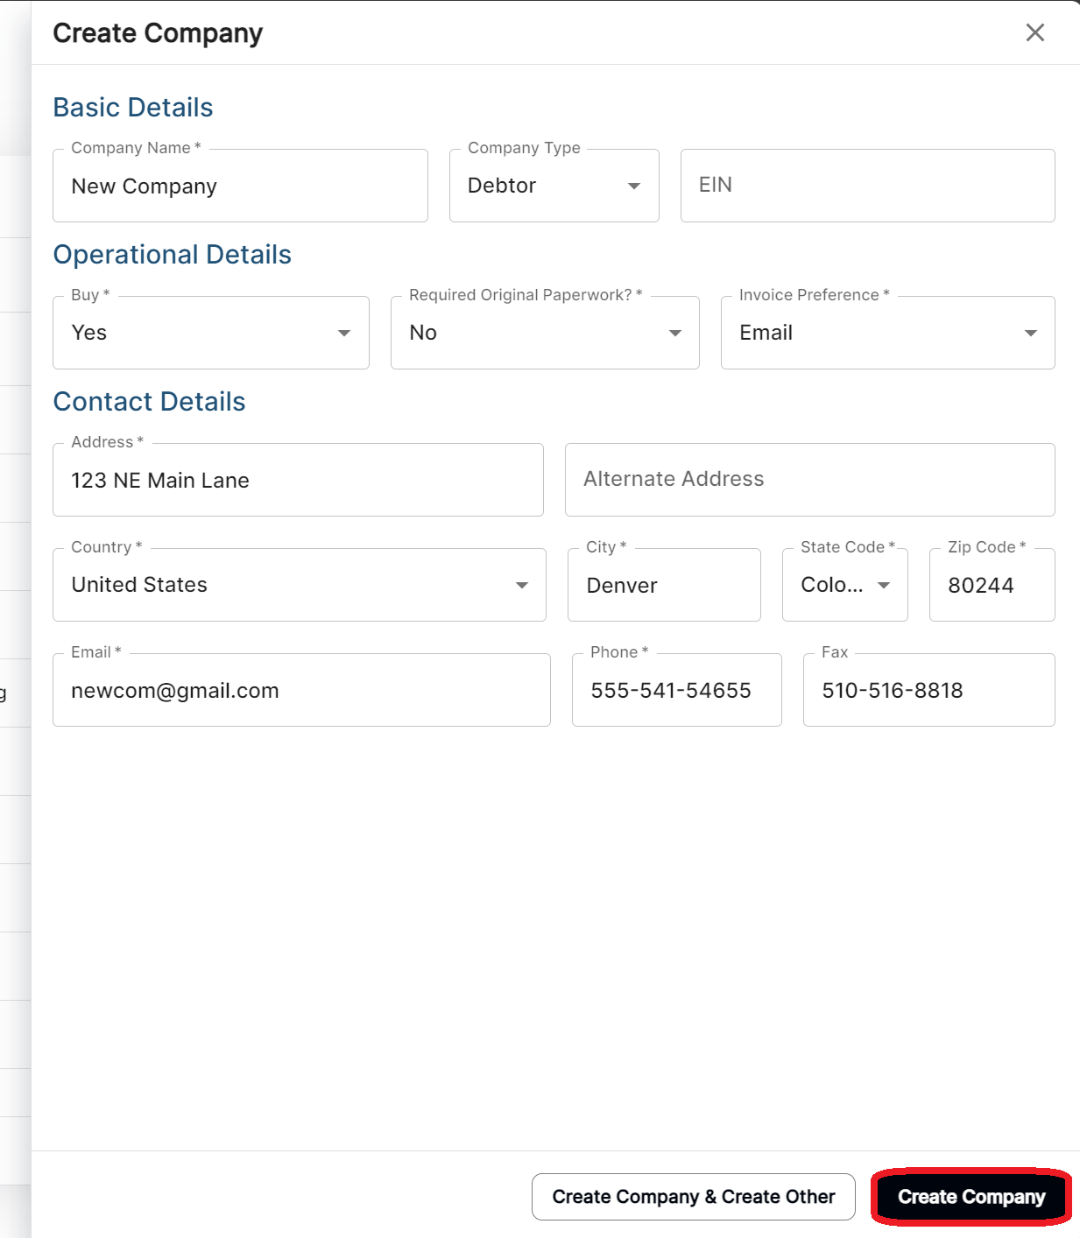
Task: Click the City field showing Denver
Action: pos(664,585)
